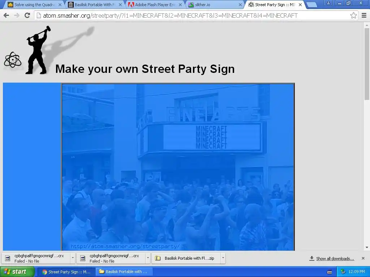Open Basilisk Portable folder from taskbar

124,272
